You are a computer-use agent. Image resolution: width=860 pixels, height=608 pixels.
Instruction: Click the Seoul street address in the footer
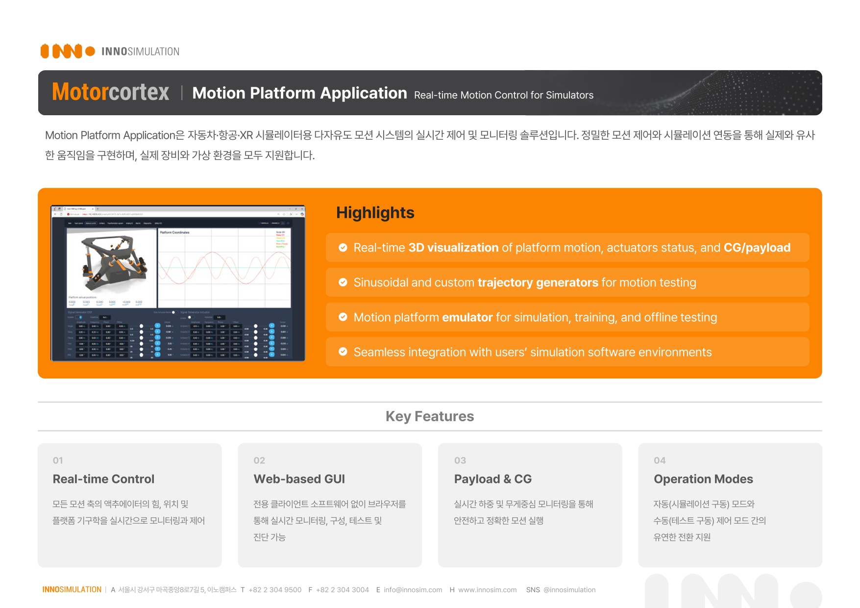[x=177, y=590]
